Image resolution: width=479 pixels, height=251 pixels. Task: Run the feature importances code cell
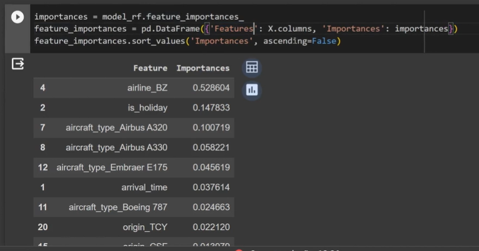tap(17, 17)
